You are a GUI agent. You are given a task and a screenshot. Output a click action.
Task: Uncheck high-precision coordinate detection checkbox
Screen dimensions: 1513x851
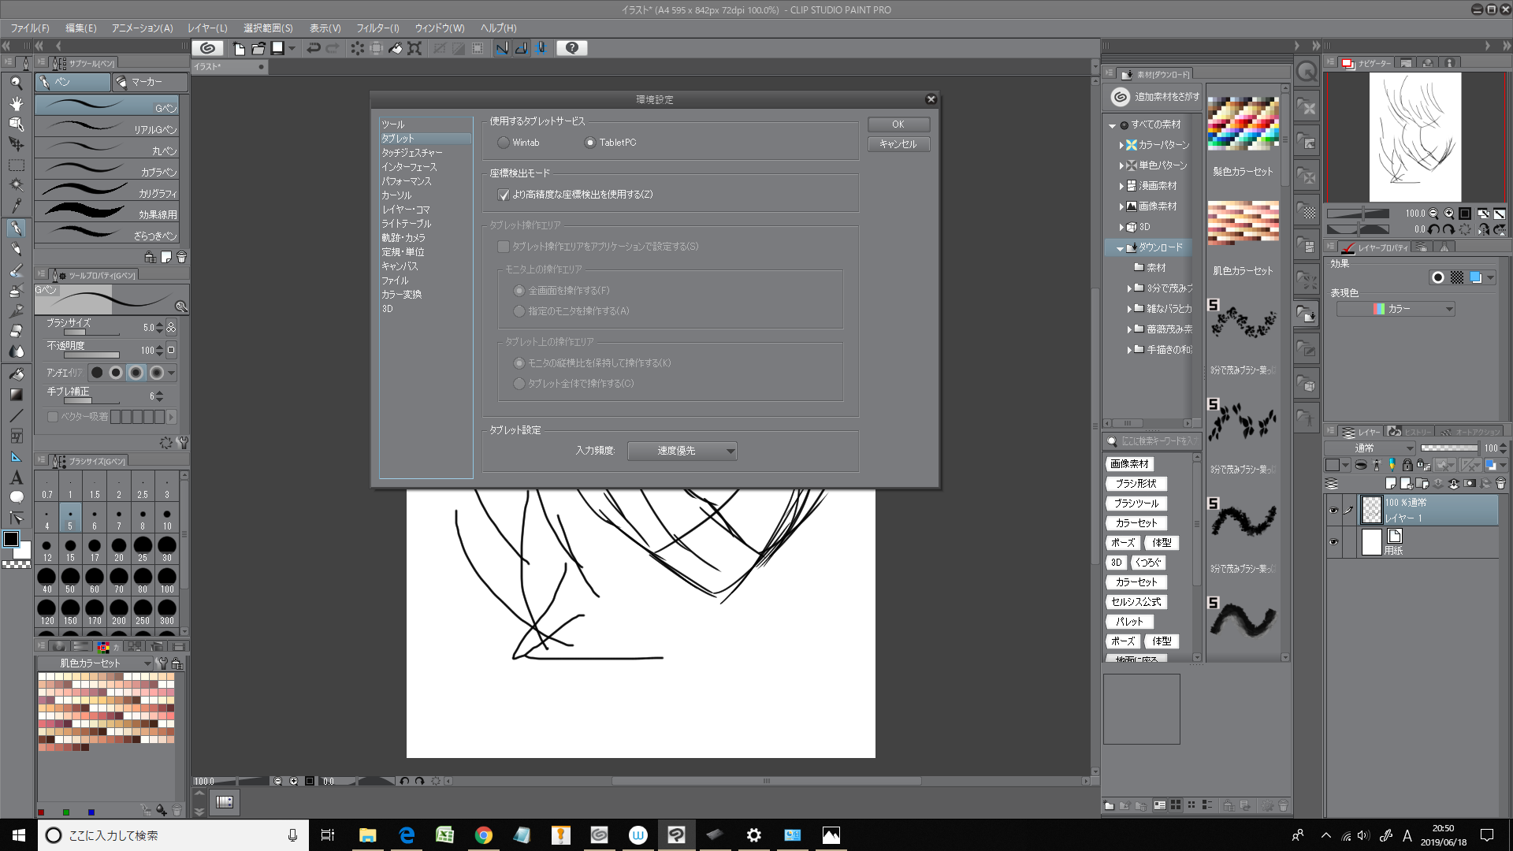(x=504, y=195)
